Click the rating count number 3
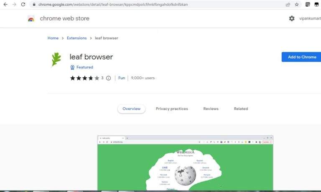The image size is (321, 192). 102,78
